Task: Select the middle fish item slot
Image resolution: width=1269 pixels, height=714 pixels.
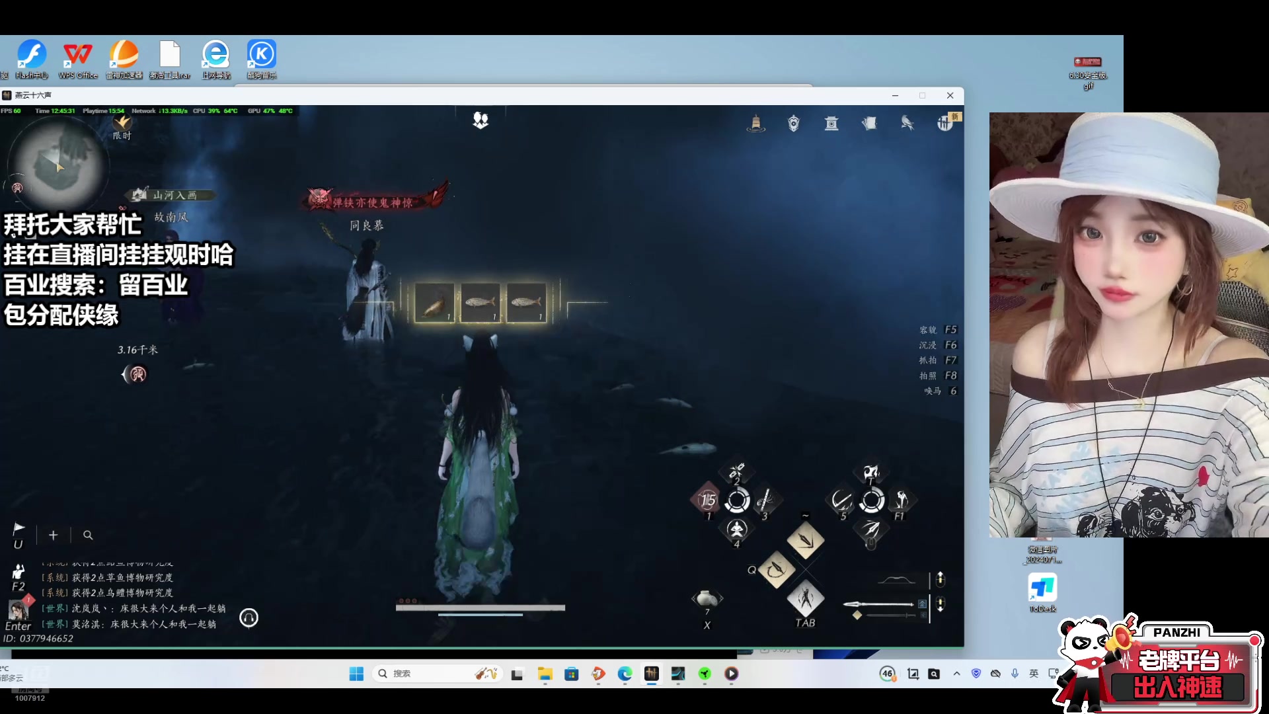Action: pos(481,303)
